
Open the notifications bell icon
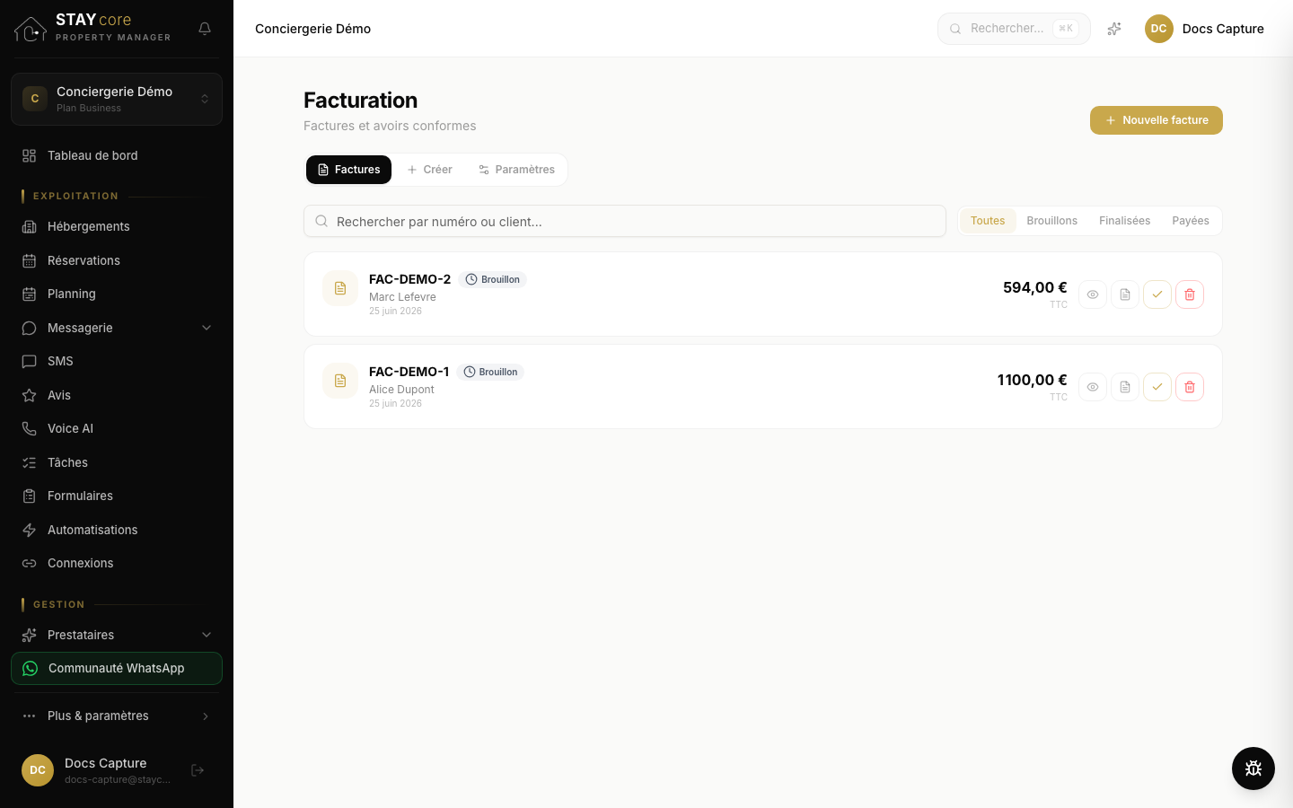pyautogui.click(x=205, y=29)
